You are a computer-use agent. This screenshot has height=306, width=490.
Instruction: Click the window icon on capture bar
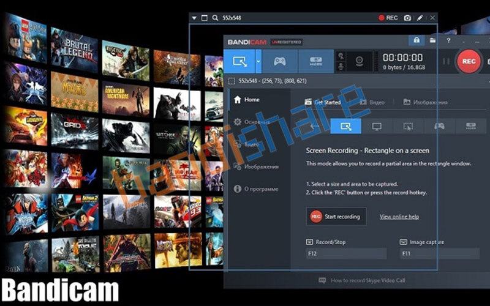point(204,18)
